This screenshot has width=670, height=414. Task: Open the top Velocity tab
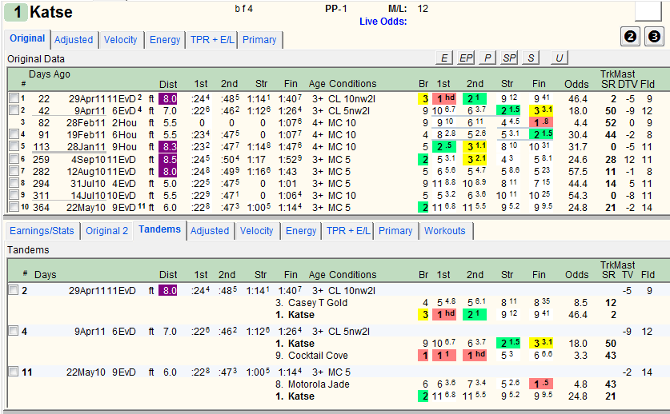[121, 40]
